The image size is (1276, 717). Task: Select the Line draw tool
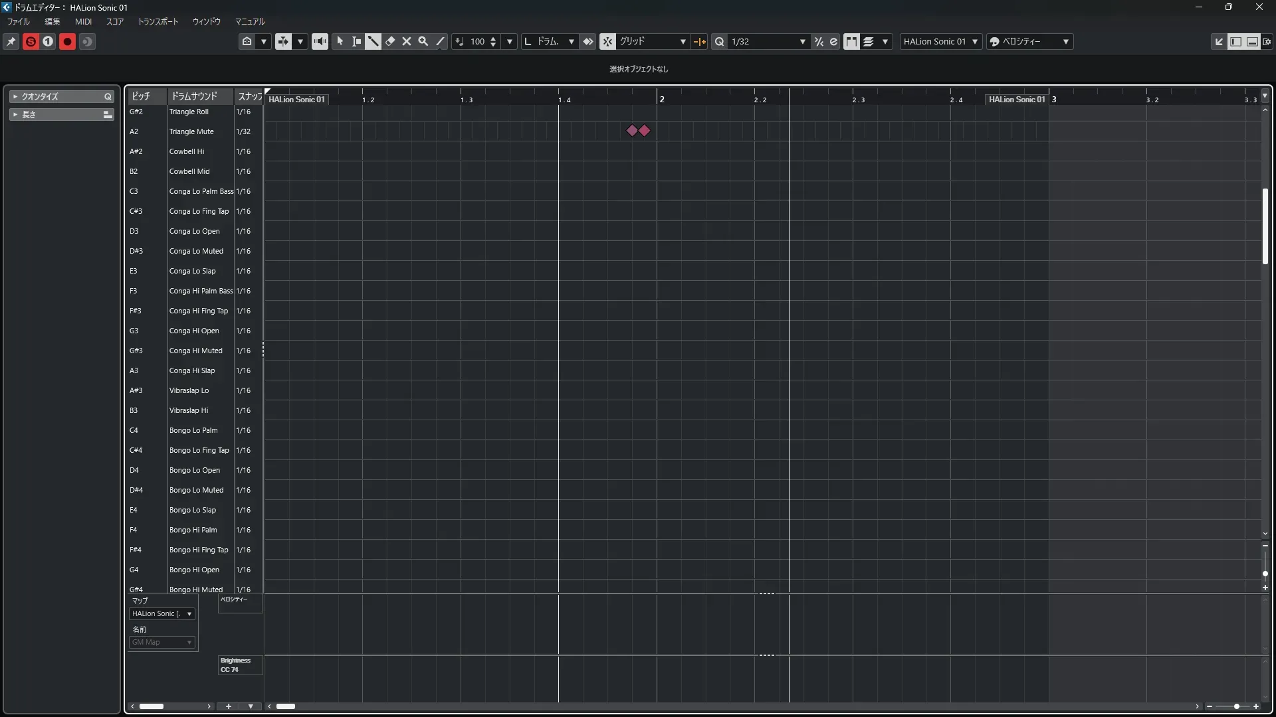tap(440, 41)
